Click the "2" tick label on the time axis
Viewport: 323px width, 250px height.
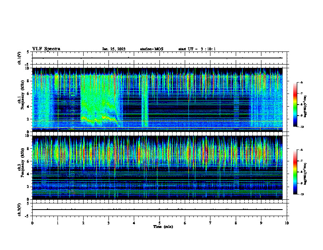(x=83, y=223)
